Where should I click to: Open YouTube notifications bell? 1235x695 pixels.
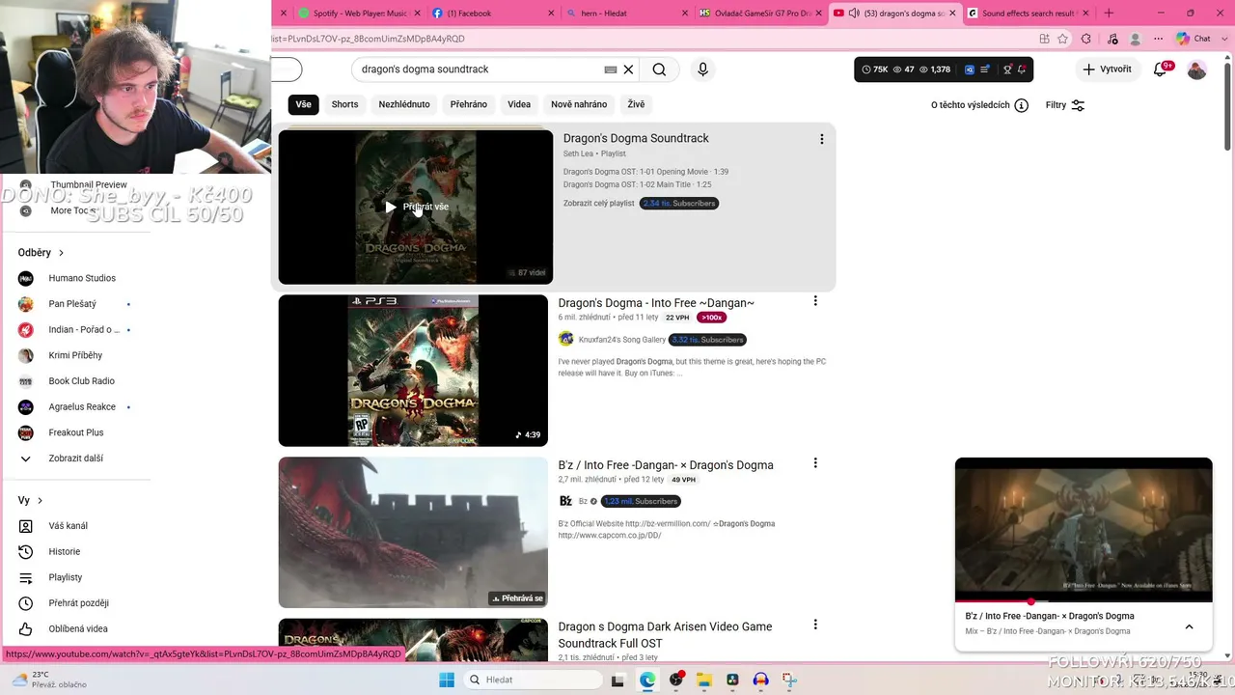click(1161, 69)
